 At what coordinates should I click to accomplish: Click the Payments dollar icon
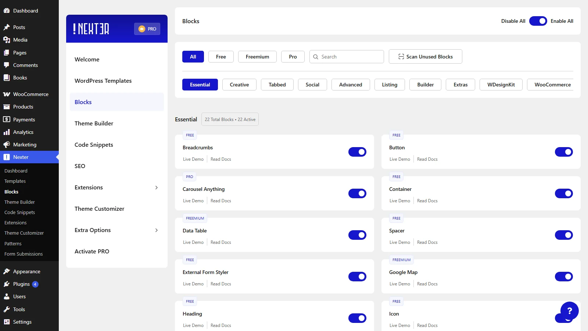click(x=7, y=120)
